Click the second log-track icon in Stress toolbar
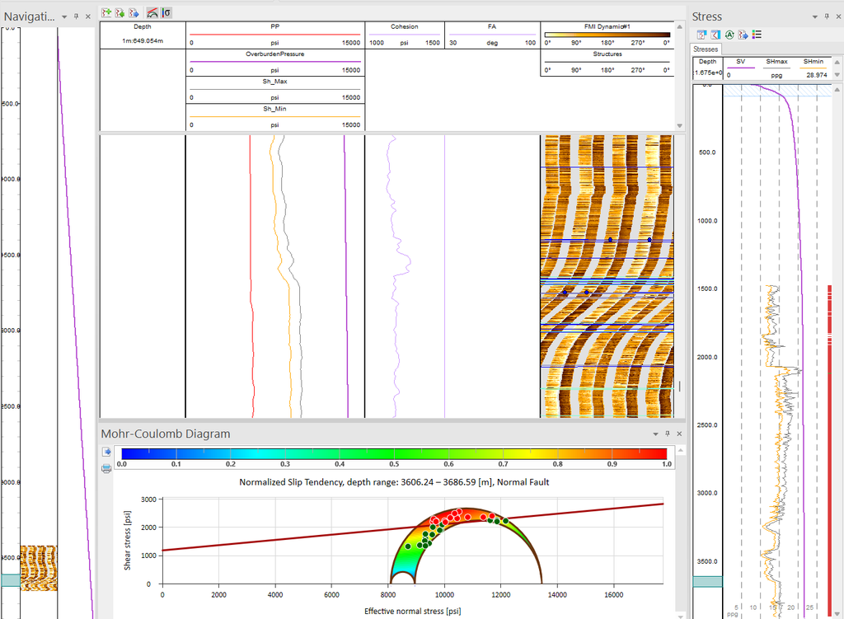 click(x=715, y=35)
